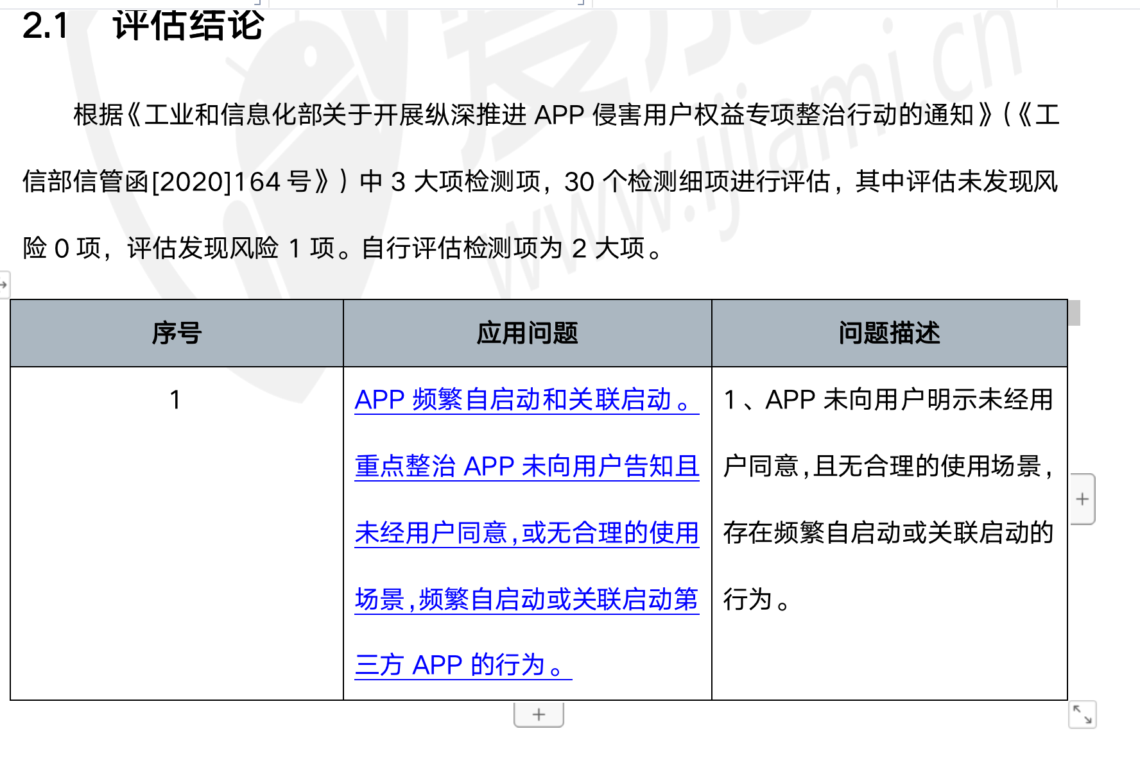Viewport: 1140px width, 763px height.
Task: Open the link line '未经用户同意,或无合理的使用'
Action: pos(526,533)
